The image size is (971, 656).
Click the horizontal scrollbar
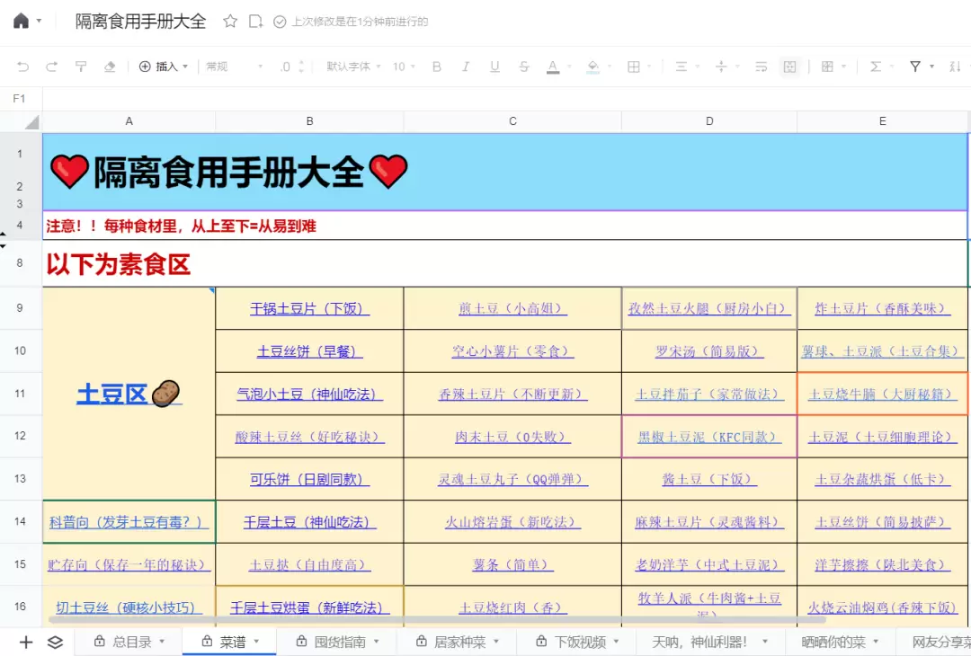pos(437,619)
